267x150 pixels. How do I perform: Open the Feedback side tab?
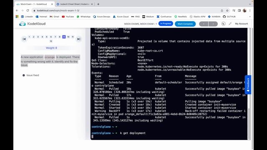click(x=248, y=85)
